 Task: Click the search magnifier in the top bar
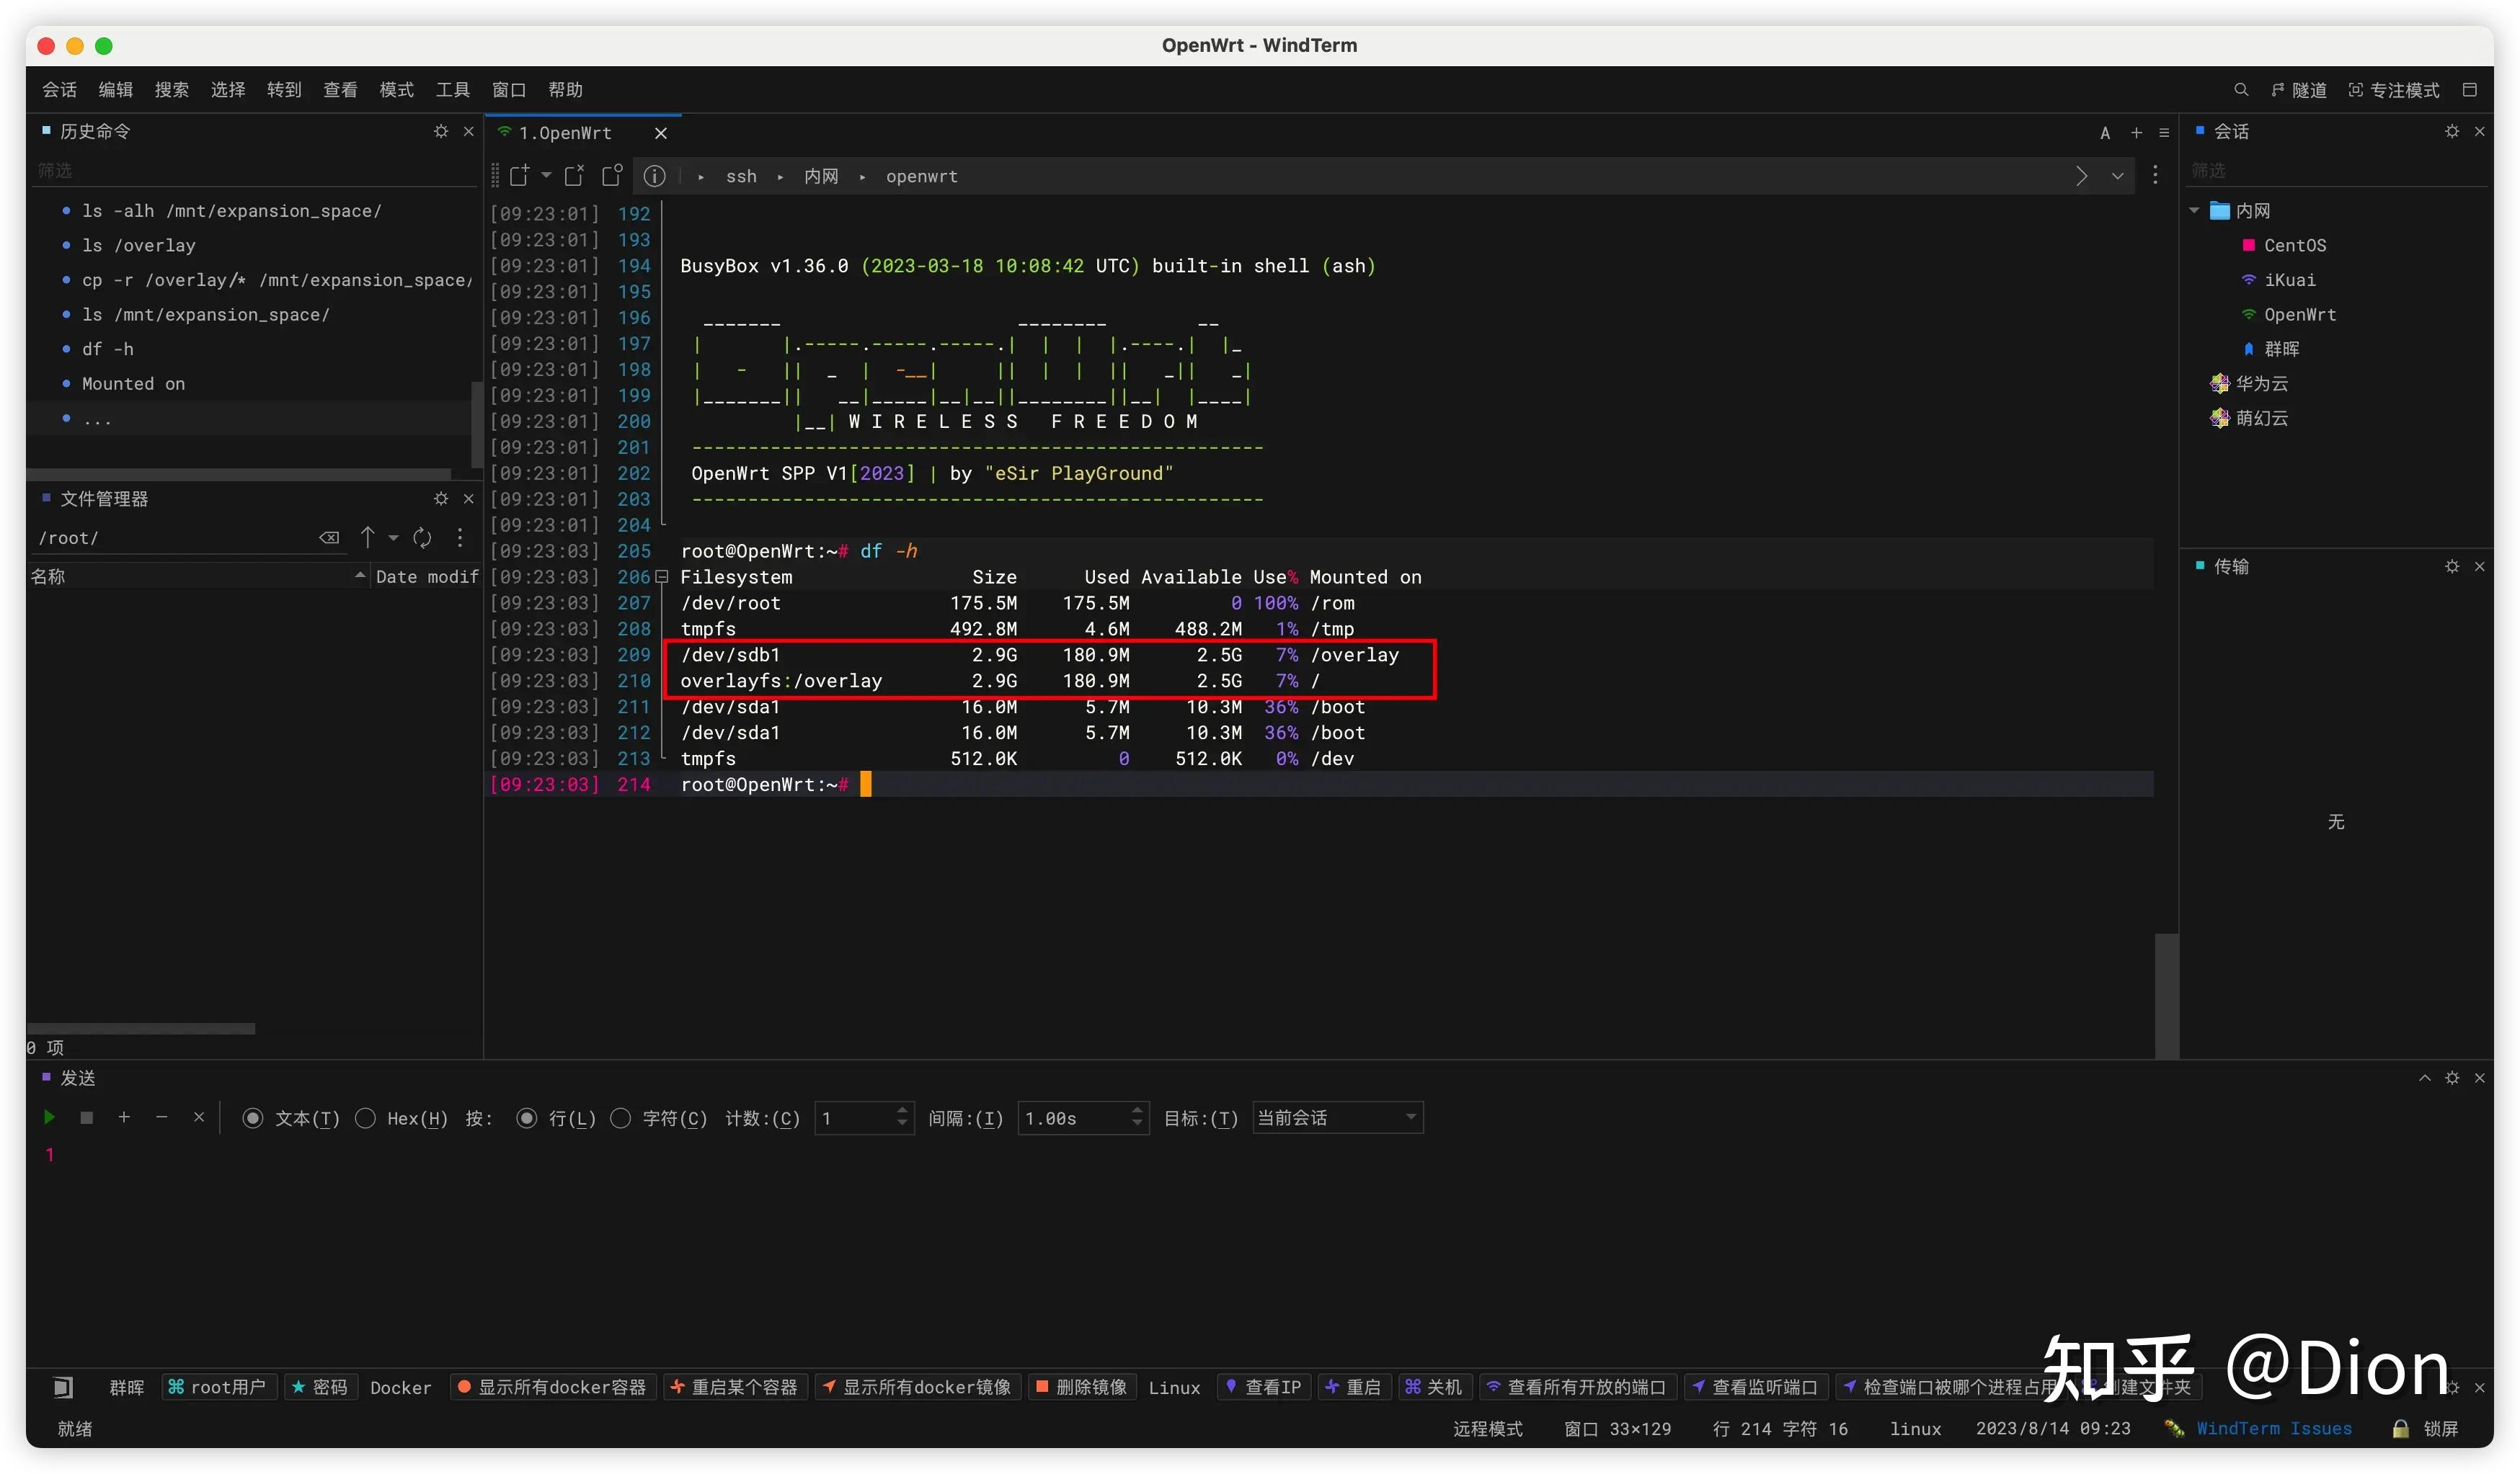[x=2240, y=90]
